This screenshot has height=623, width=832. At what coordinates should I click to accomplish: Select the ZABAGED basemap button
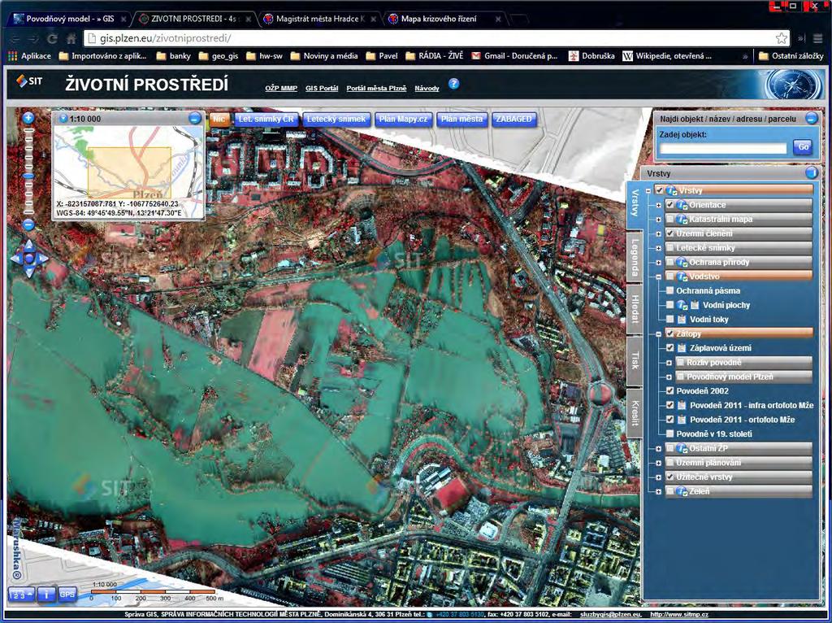tap(513, 119)
